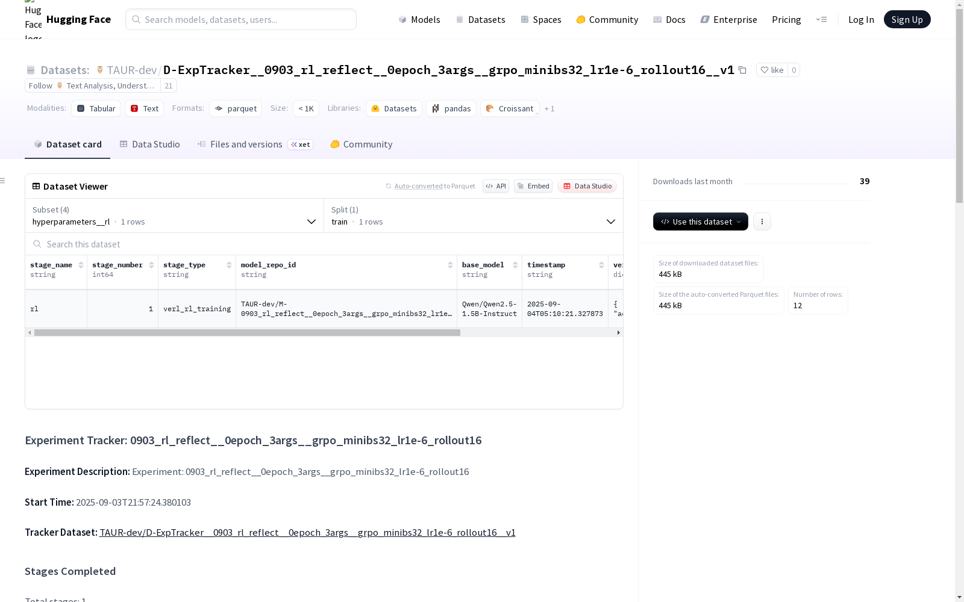Sort by the base_model column icon
The width and height of the screenshot is (964, 602).
(515, 265)
